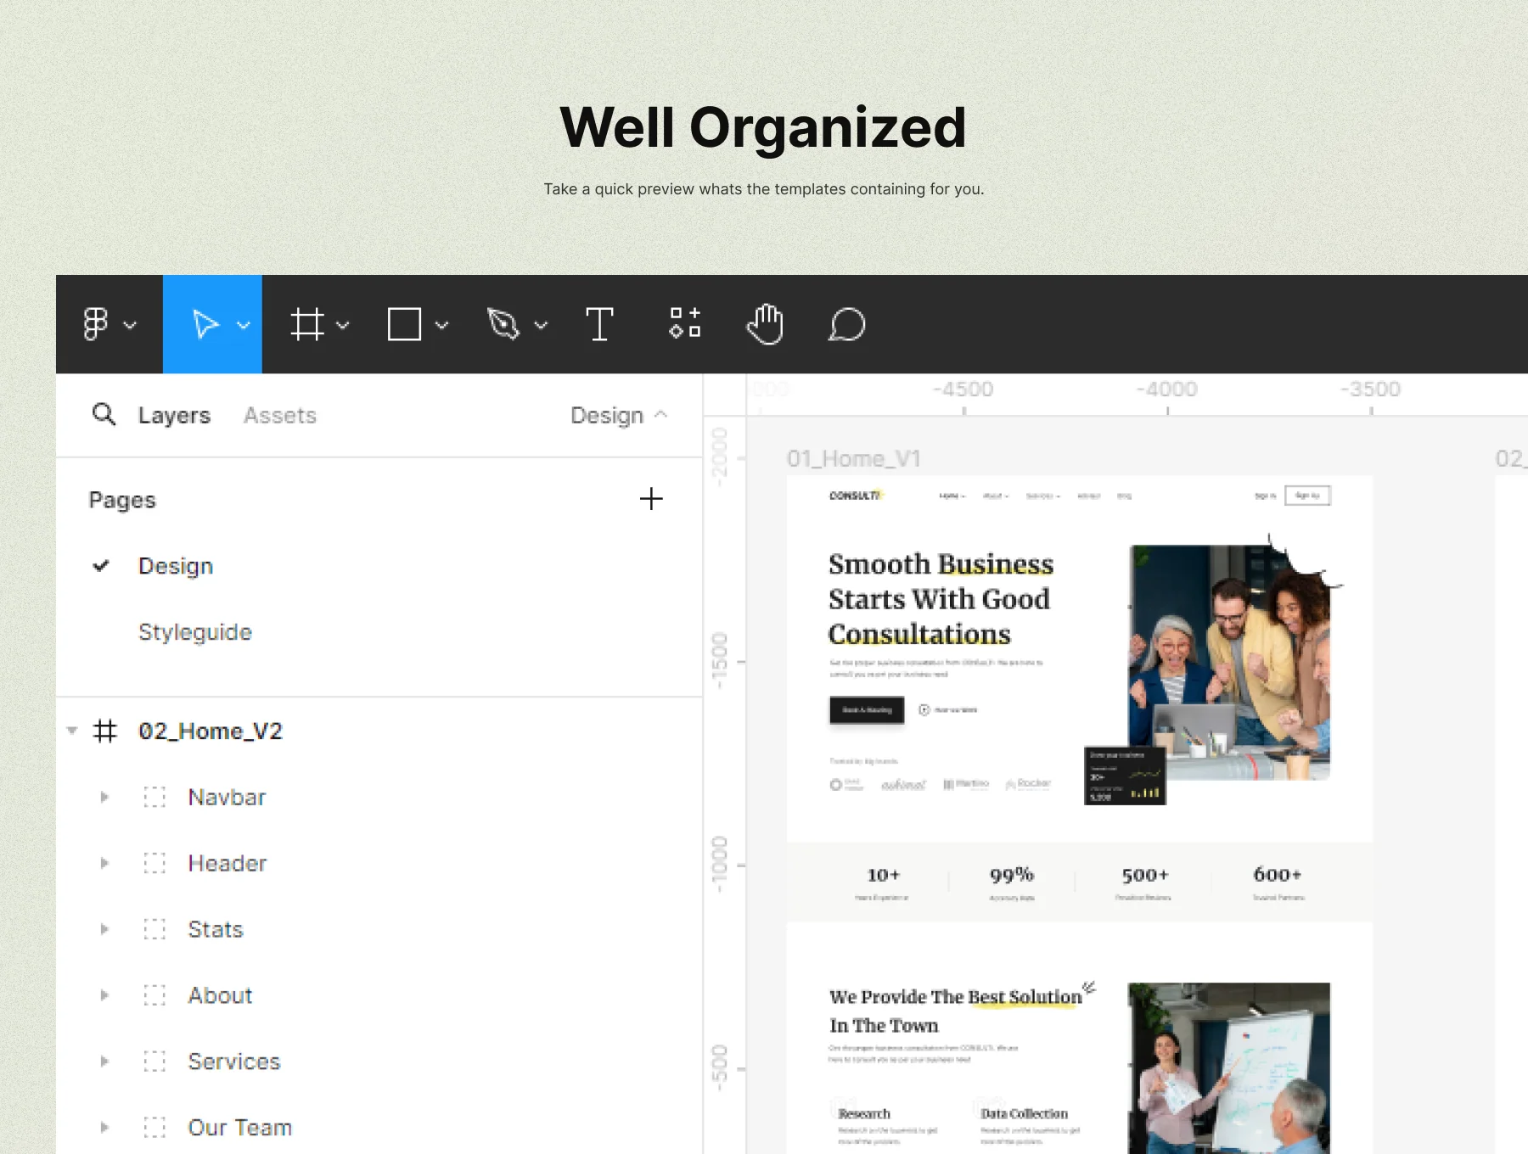This screenshot has width=1528, height=1154.
Task: Click the team photo in hero section
Action: tap(1229, 663)
